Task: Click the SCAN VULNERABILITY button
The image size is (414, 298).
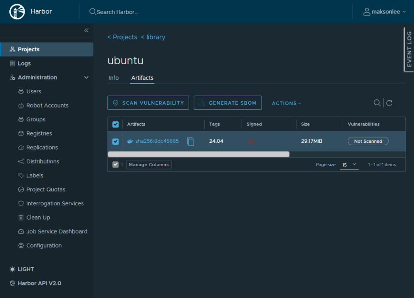Action: 148,103
